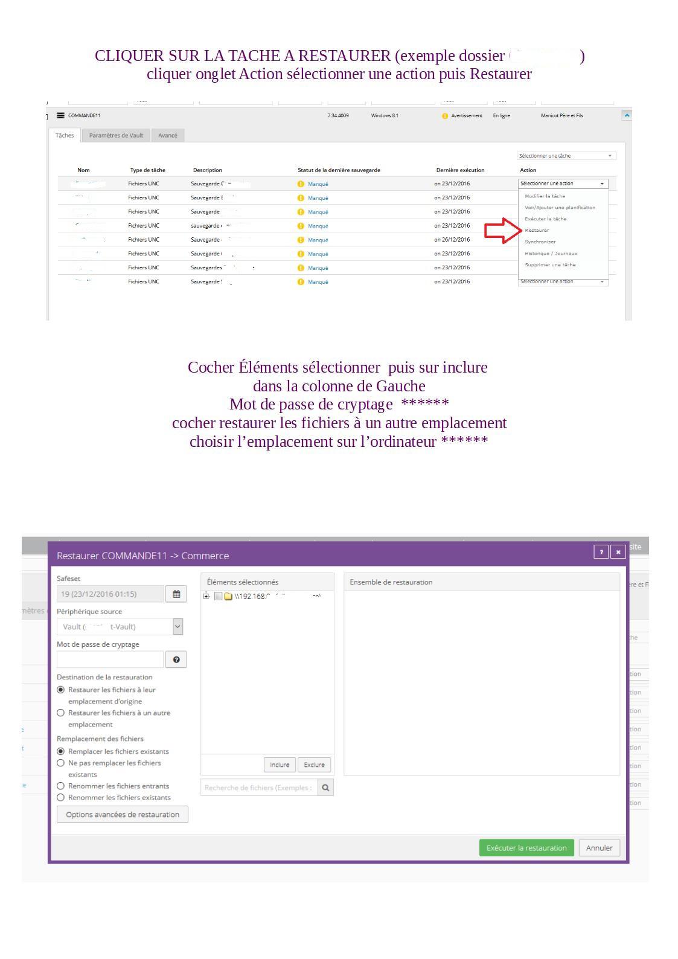678x959 pixels.
Task: Open the Safeset calendar date picker
Action: coord(176,594)
